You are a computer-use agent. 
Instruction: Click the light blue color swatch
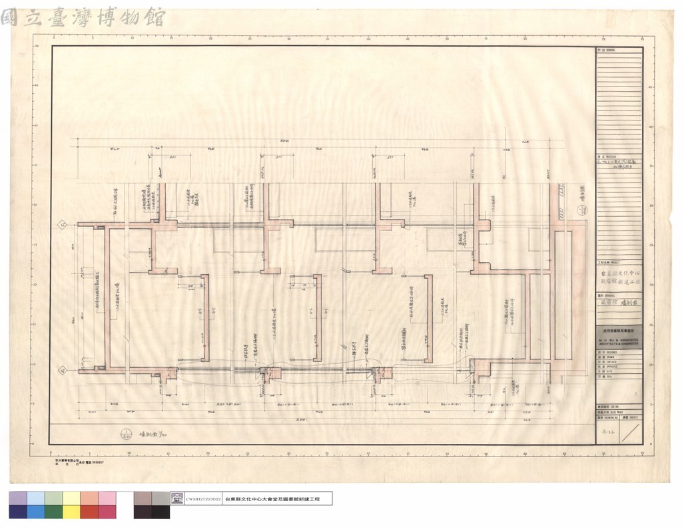pyautogui.click(x=36, y=498)
